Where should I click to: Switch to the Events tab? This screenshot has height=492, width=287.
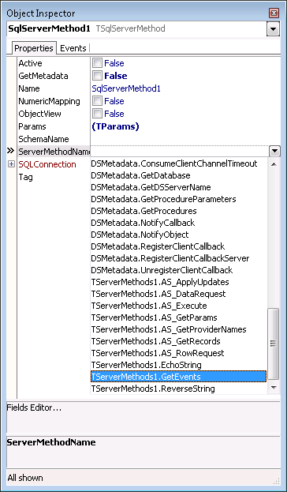click(73, 48)
